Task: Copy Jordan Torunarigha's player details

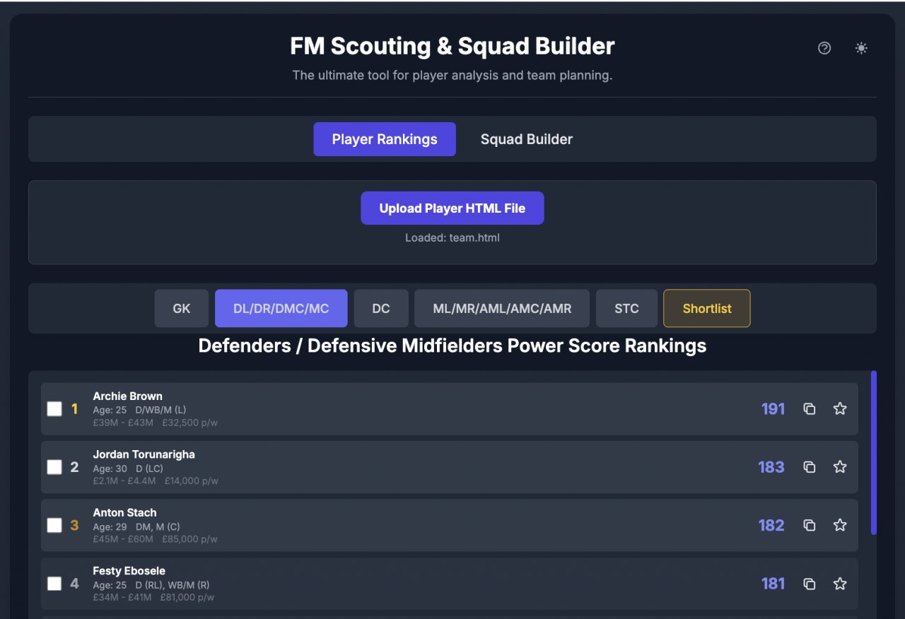Action: (810, 467)
